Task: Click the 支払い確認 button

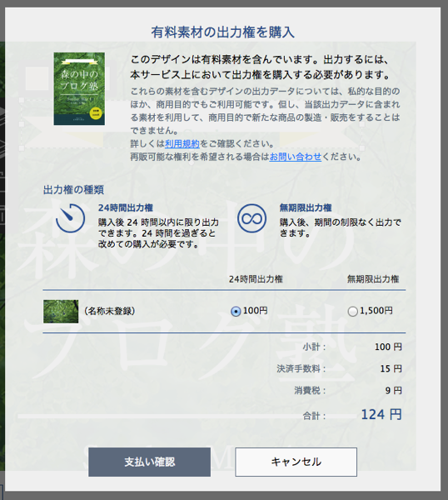Action: pyautogui.click(x=149, y=462)
